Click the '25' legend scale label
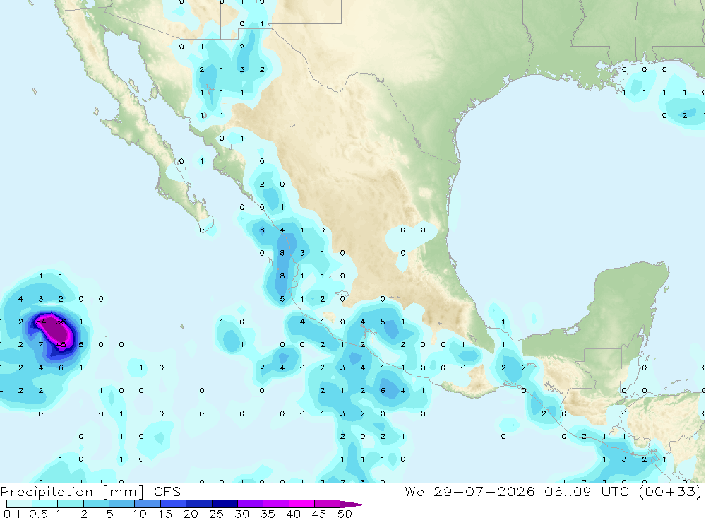The width and height of the screenshot is (706, 518). [x=217, y=514]
